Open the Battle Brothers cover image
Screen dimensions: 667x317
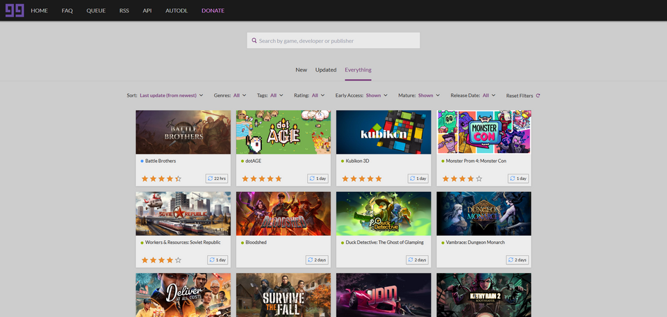pyautogui.click(x=183, y=132)
